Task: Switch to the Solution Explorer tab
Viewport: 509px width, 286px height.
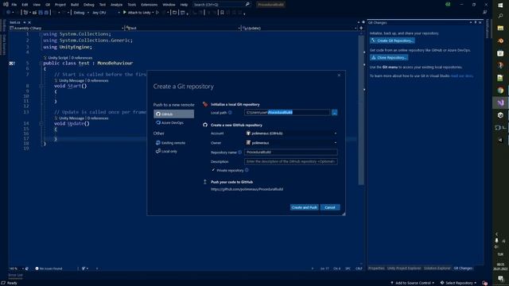Action: (437, 269)
